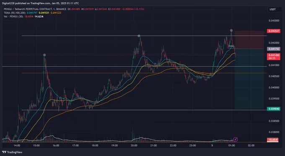The height and width of the screenshot is (156, 285).
Task: Click the 0.040000 price axis label
Action: [x=274, y=87]
